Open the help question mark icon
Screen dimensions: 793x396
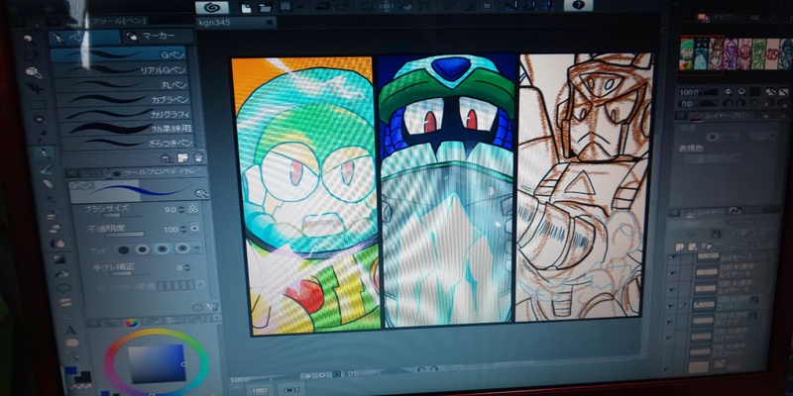point(579,6)
